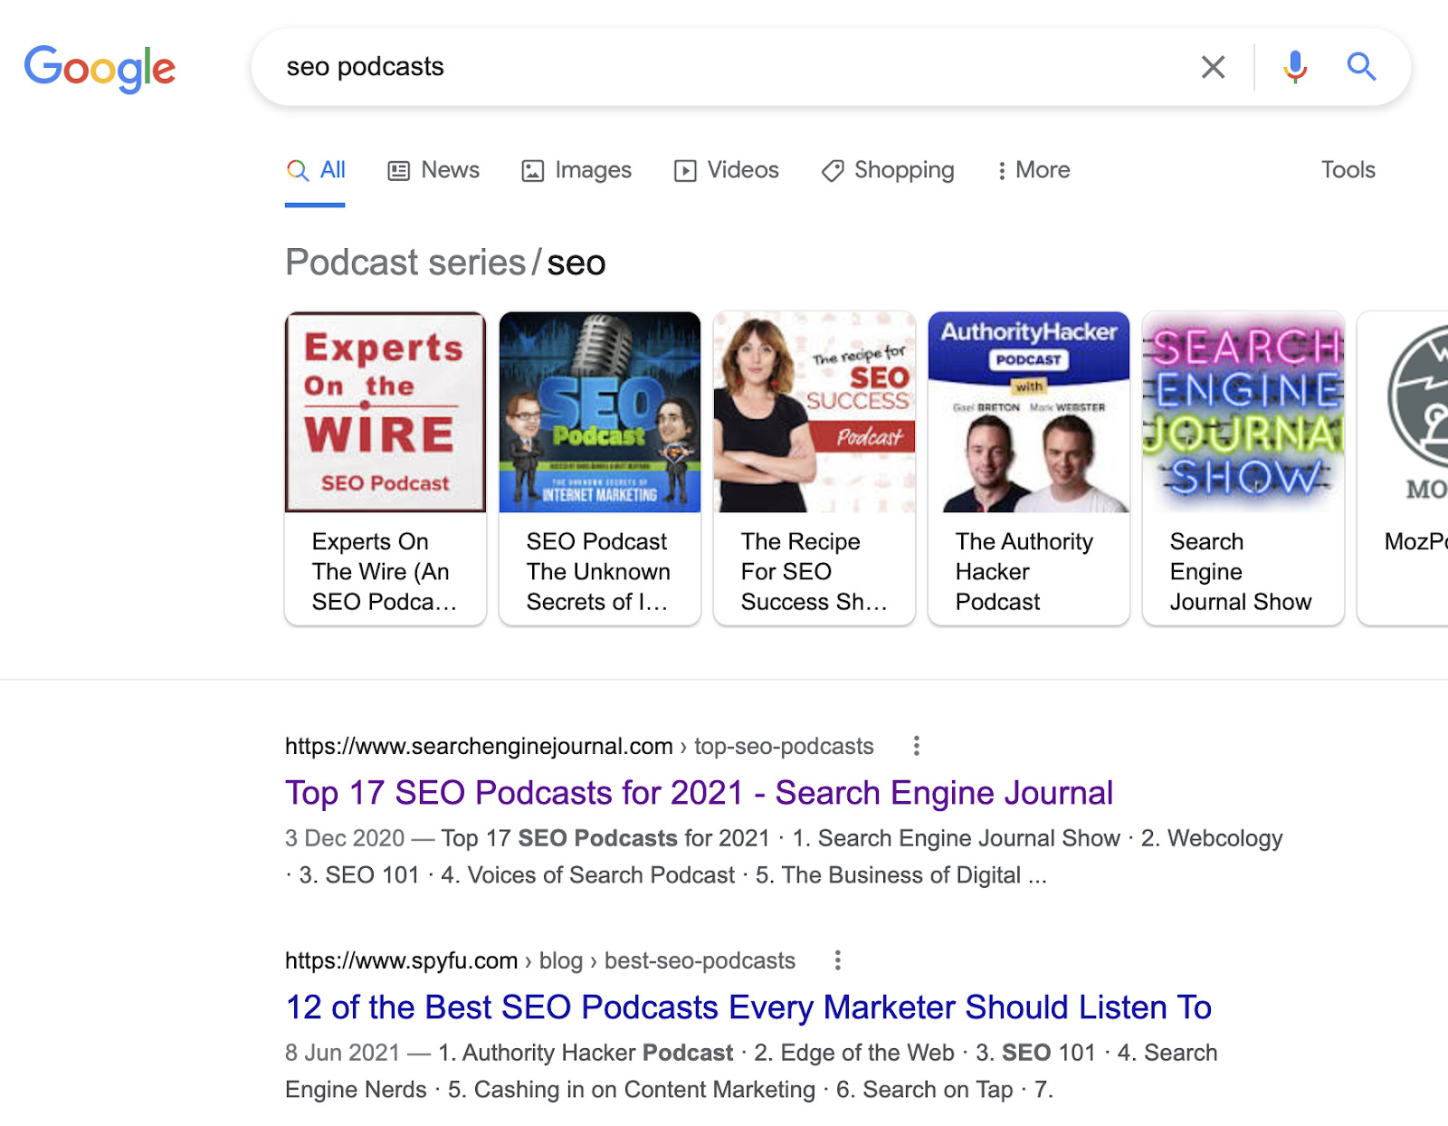Choose The Recipe For SEO Success card

[x=814, y=468]
